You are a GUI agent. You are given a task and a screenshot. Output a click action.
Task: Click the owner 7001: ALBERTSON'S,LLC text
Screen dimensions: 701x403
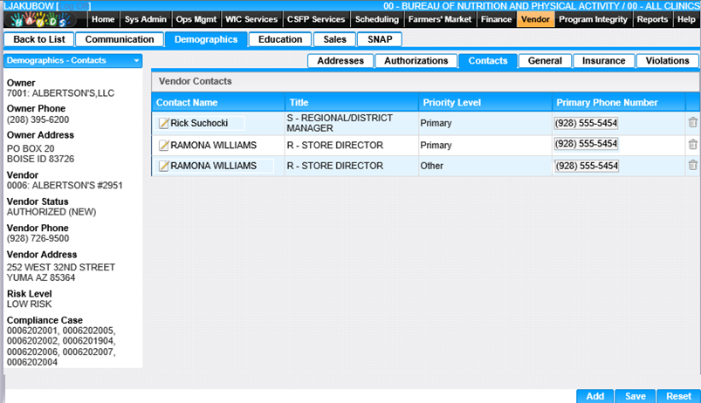[60, 93]
